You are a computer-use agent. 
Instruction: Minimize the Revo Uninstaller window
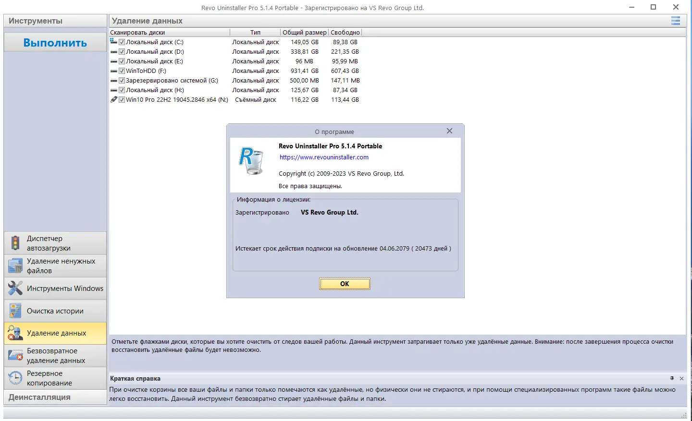click(632, 7)
